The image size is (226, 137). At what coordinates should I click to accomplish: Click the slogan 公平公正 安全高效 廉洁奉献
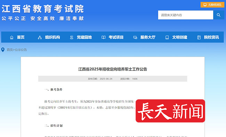tap(43, 18)
